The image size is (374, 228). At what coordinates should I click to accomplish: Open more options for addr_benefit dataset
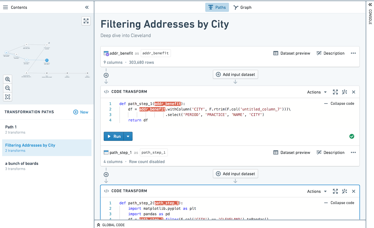click(353, 53)
